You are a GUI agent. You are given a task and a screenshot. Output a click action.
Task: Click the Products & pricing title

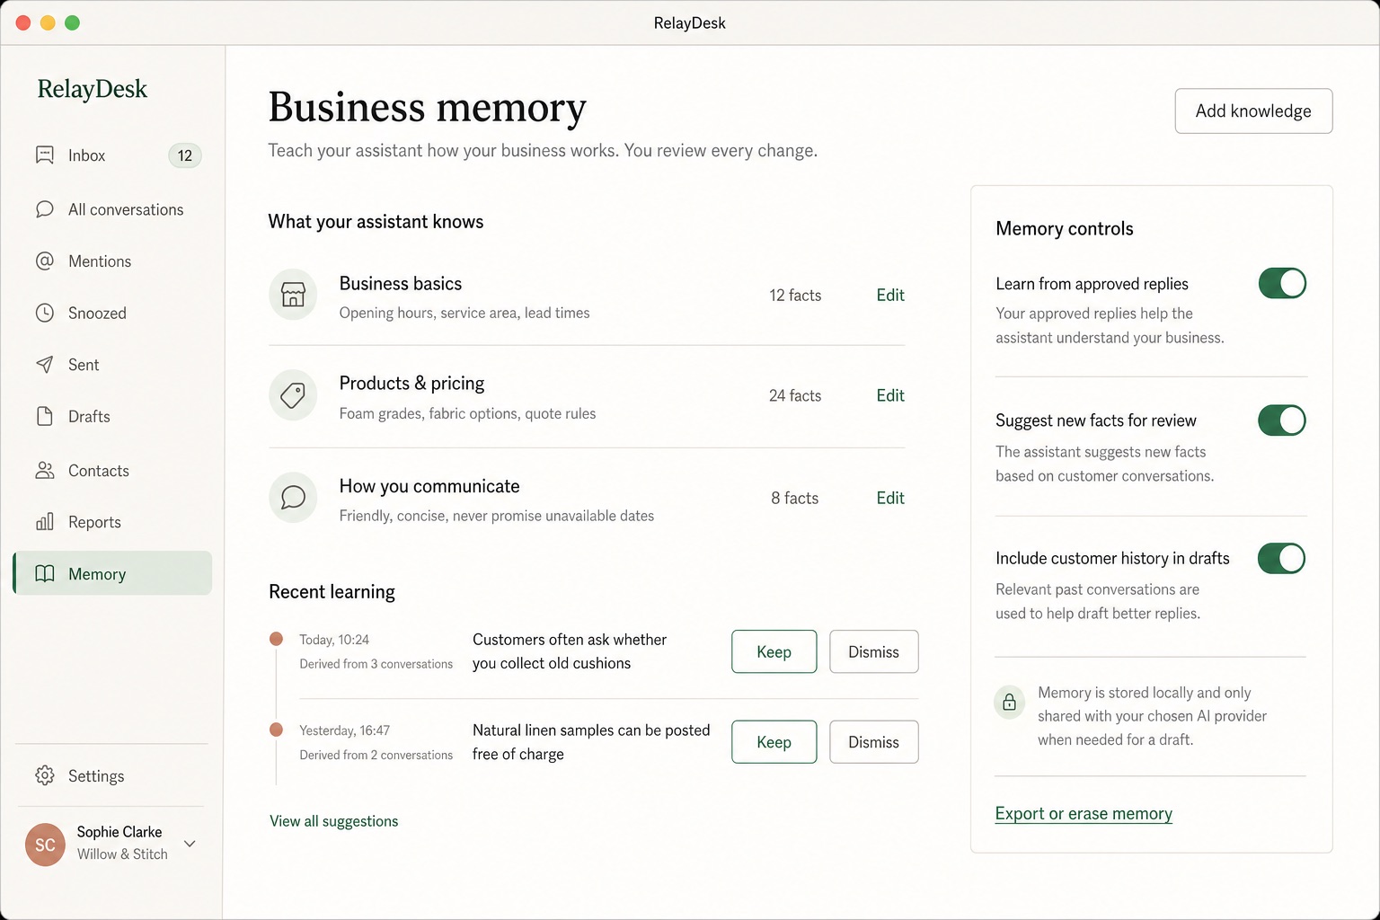pos(411,384)
